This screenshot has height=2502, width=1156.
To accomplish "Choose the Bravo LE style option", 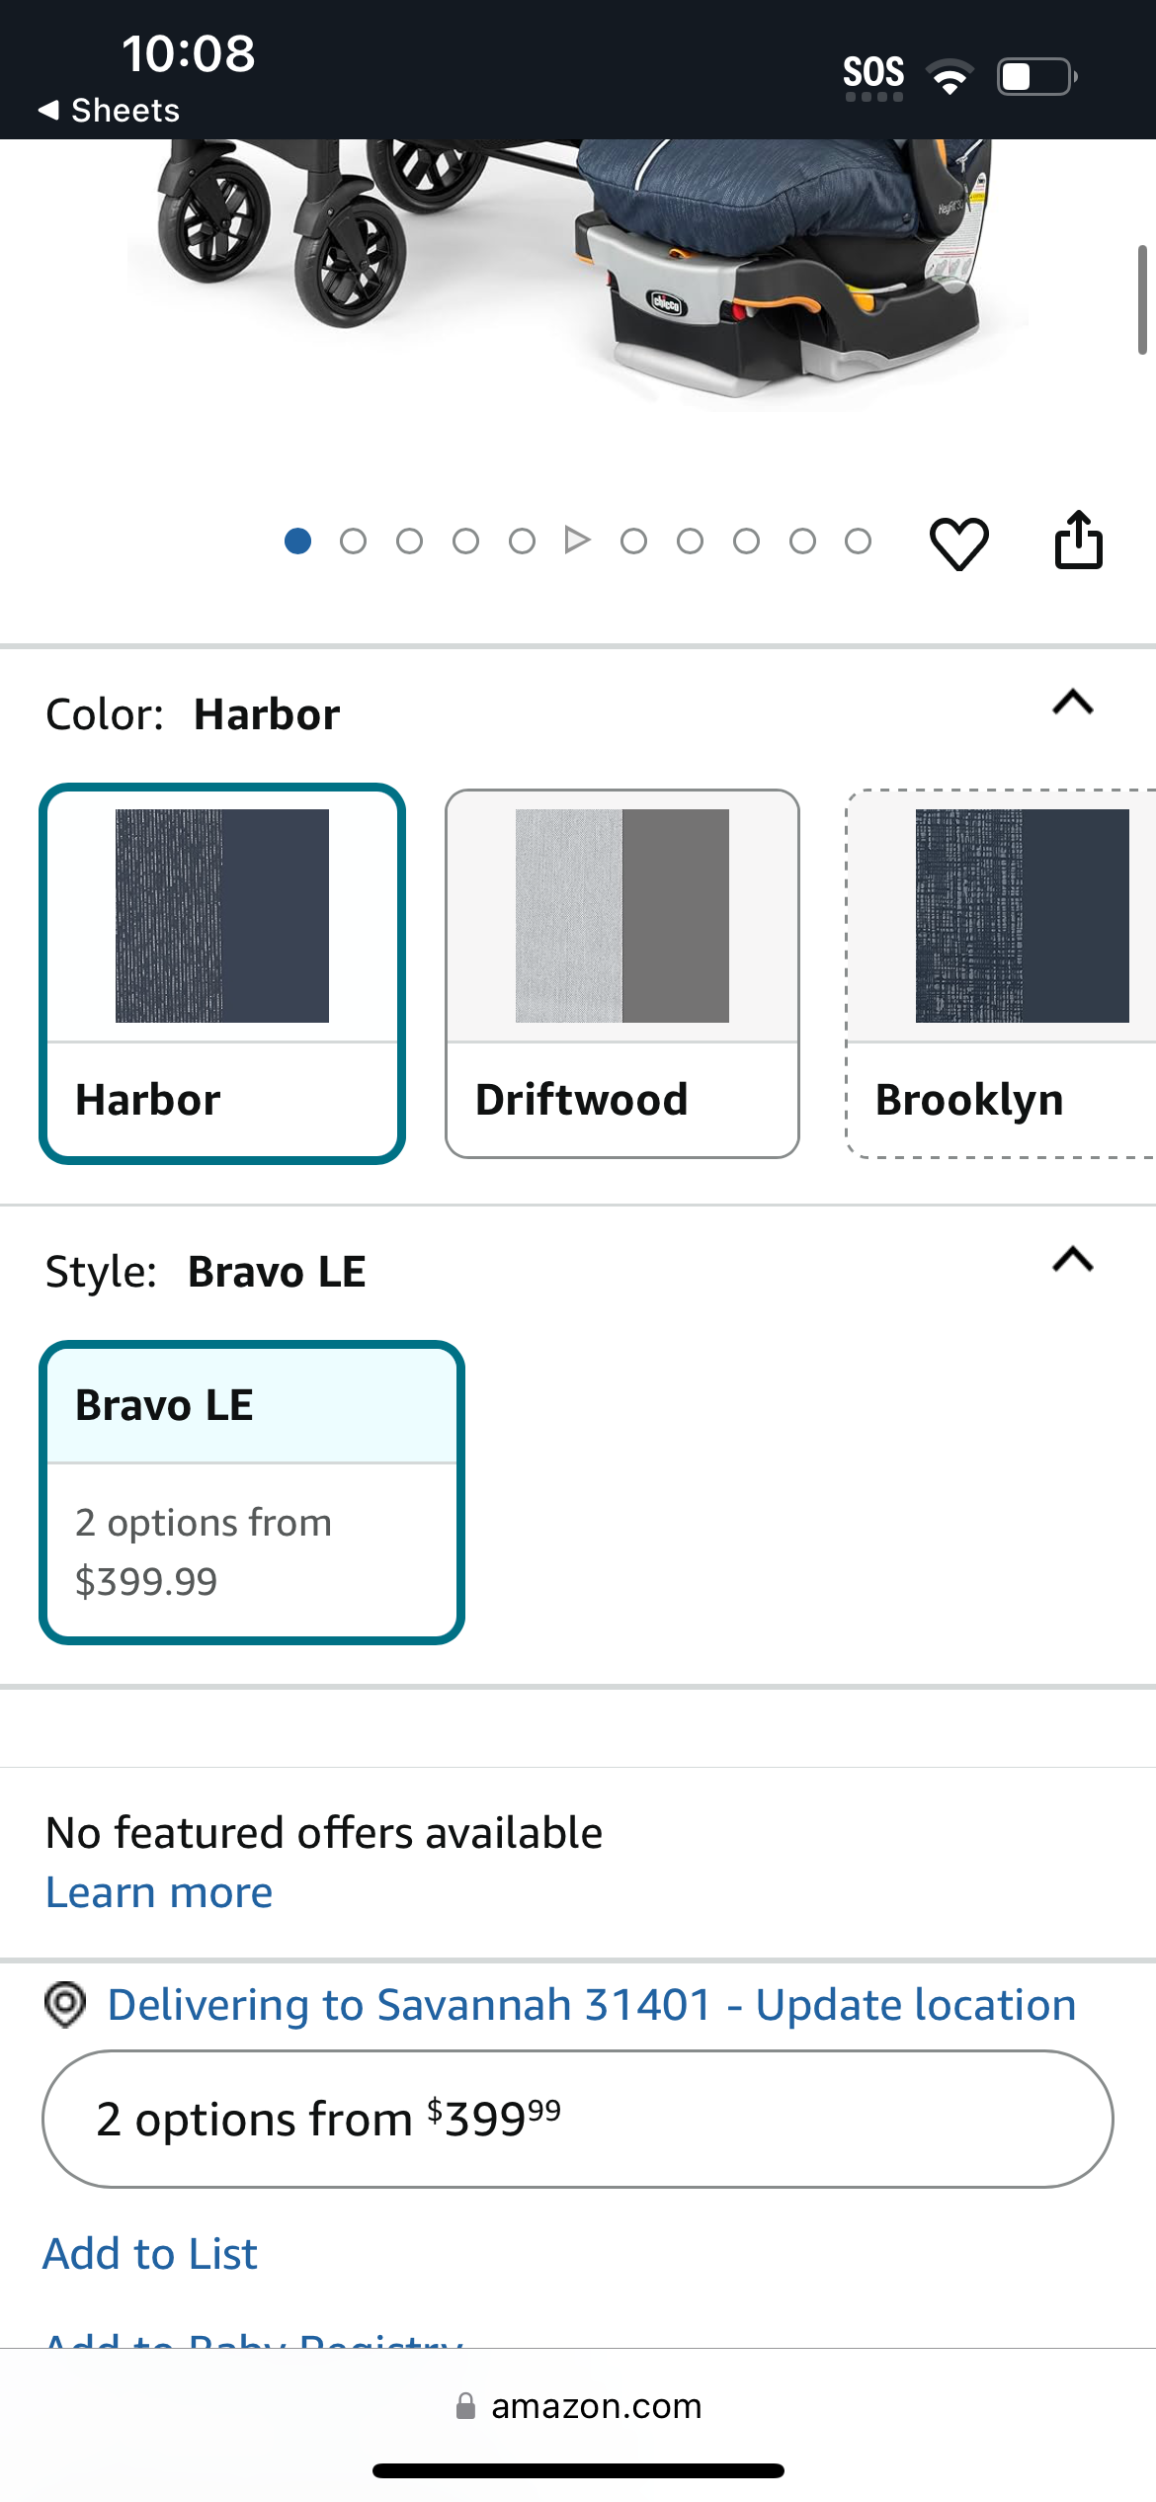I will tap(252, 1492).
